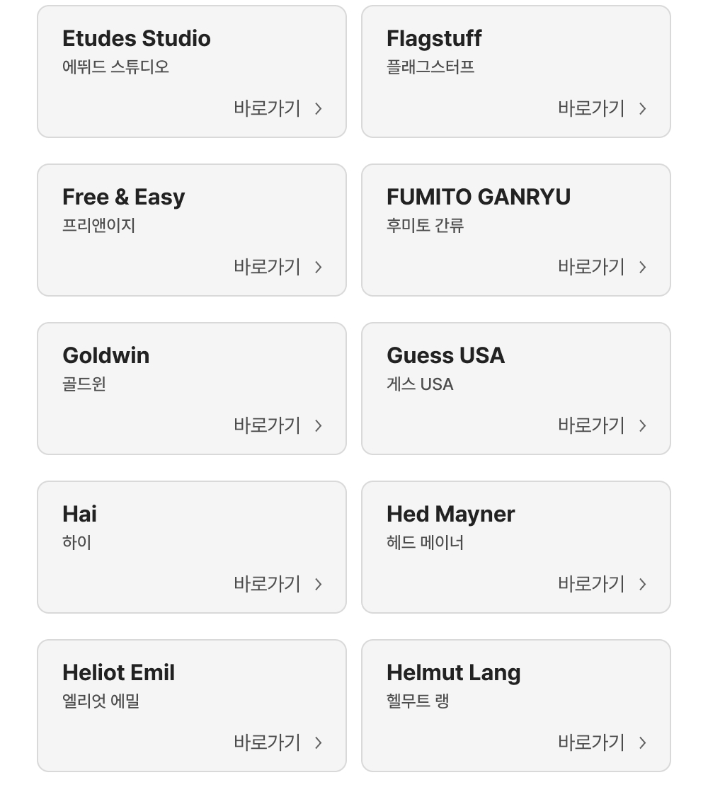Screen dimensions: 708x792
Task: Click the chevron icon on Guess USA card
Action: tap(643, 425)
